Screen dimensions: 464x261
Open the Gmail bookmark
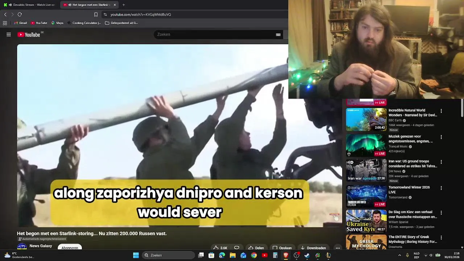click(x=20, y=23)
